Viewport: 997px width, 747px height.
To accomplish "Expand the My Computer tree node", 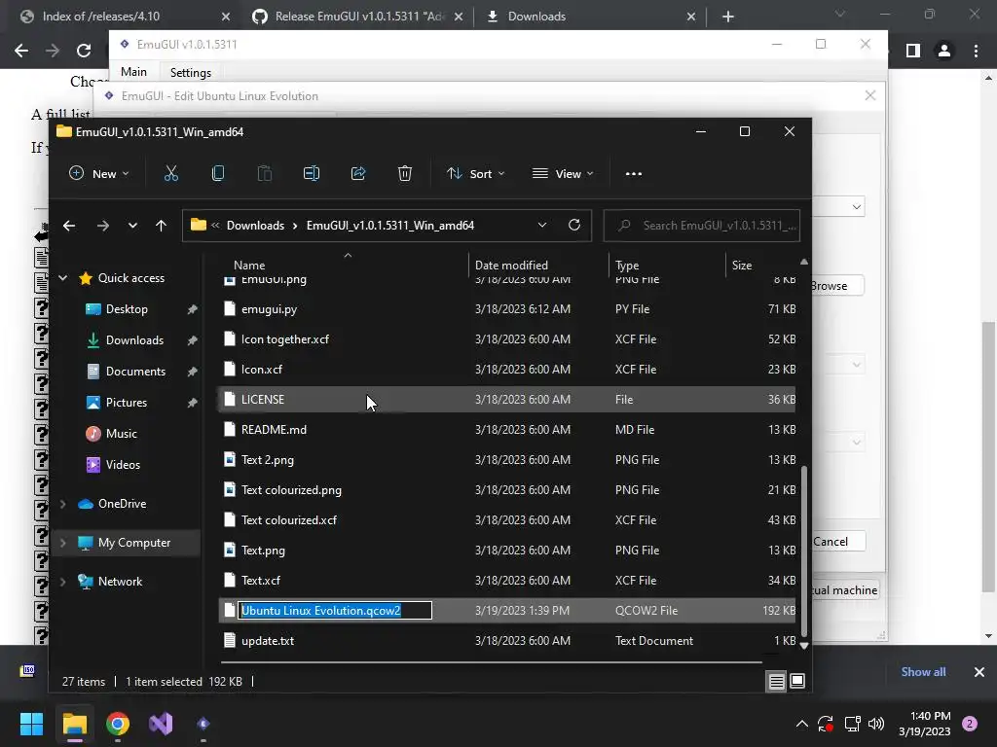I will click(x=63, y=543).
